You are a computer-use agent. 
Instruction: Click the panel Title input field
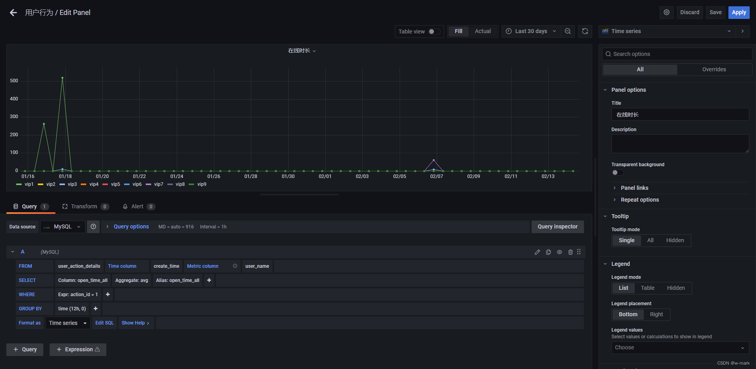pyautogui.click(x=680, y=115)
